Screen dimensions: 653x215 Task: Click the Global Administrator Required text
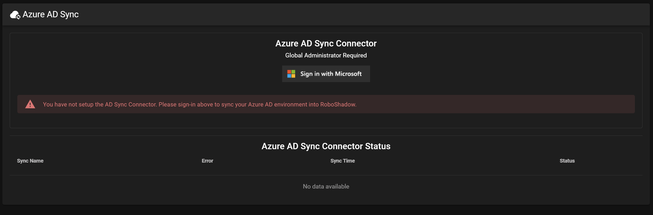(326, 55)
